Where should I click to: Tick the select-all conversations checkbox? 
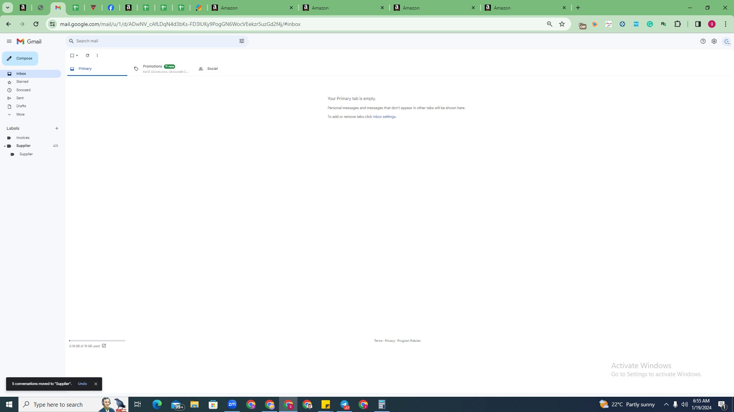click(72, 55)
